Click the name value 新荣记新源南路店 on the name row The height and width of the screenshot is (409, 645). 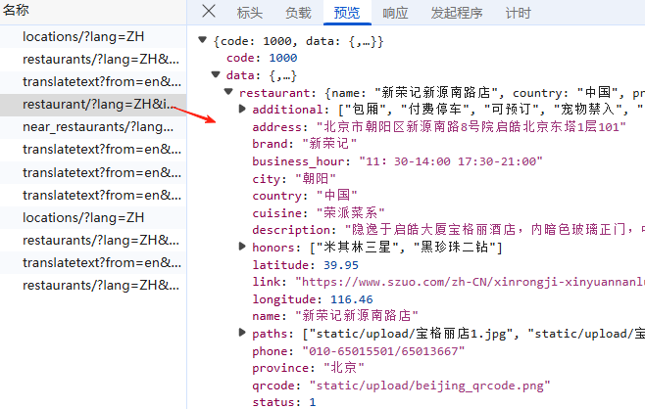pos(356,315)
